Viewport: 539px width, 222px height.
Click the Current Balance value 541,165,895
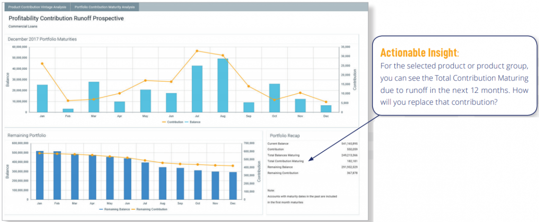(x=349, y=144)
